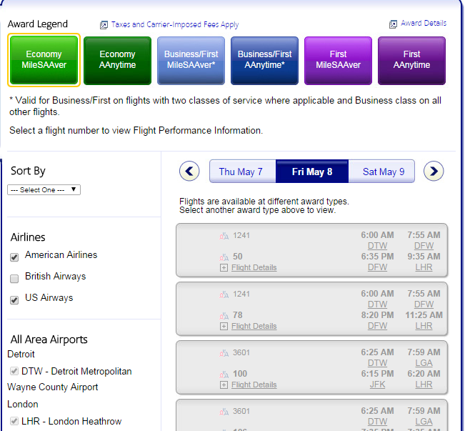This screenshot has width=470, height=431.
Task: Click 'Sort By' heading text
Action: pyautogui.click(x=28, y=171)
